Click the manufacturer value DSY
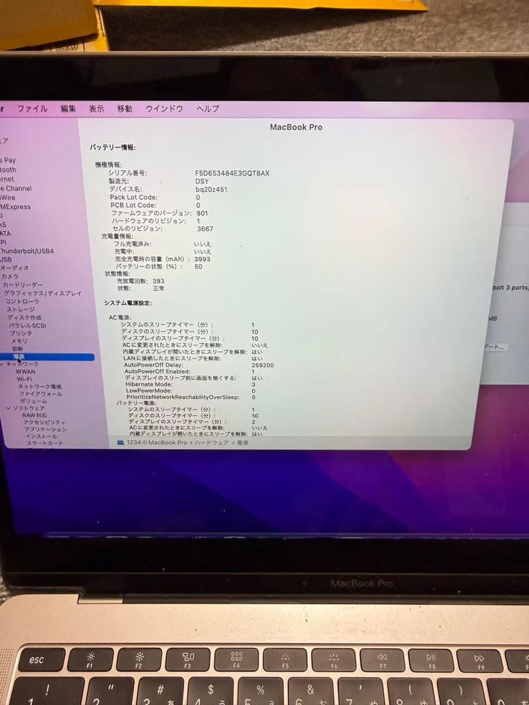Image resolution: width=529 pixels, height=705 pixels. tap(202, 181)
